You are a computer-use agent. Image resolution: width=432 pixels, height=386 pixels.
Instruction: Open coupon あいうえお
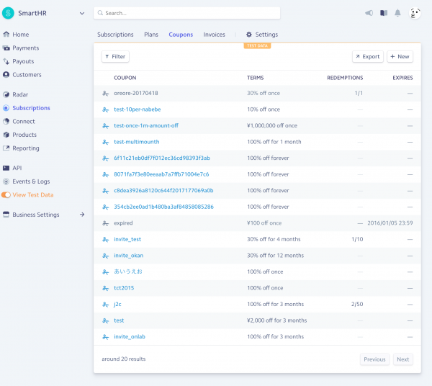(128, 271)
